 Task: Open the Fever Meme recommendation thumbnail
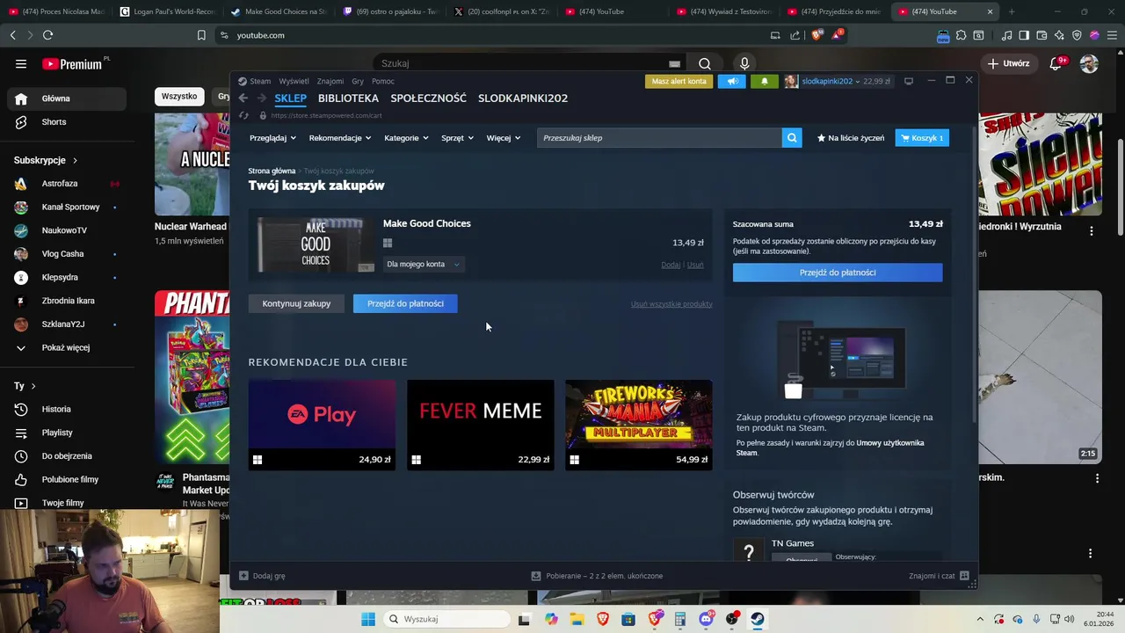point(481,425)
